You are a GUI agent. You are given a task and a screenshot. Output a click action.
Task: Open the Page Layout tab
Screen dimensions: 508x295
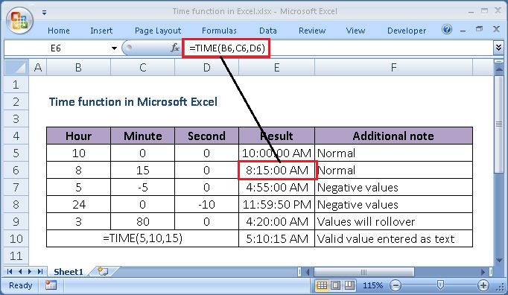click(158, 31)
